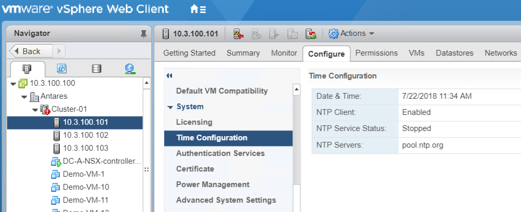Collapse the 10.3.100.100 vCenter tree node
The image size is (521, 212).
tap(14, 84)
